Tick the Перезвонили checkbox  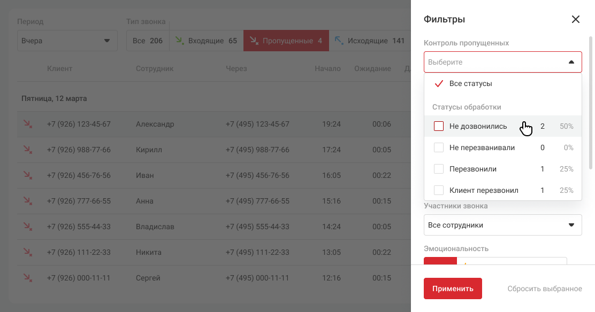439,169
